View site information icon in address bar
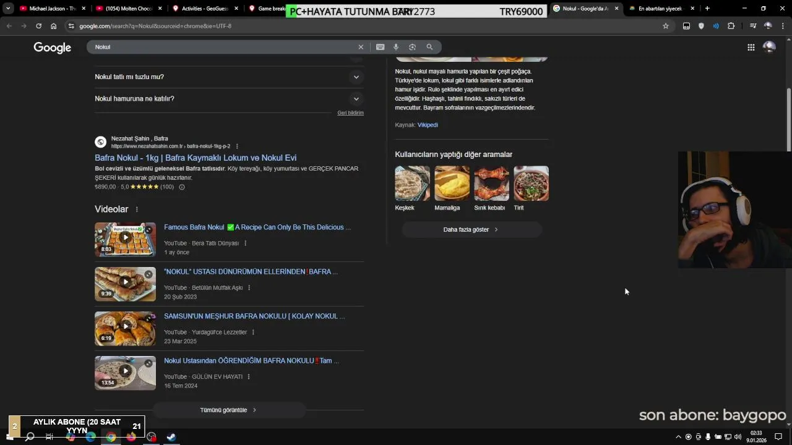The height and width of the screenshot is (445, 792). [71, 26]
